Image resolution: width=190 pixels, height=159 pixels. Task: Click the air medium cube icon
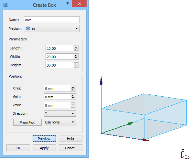click(28, 28)
